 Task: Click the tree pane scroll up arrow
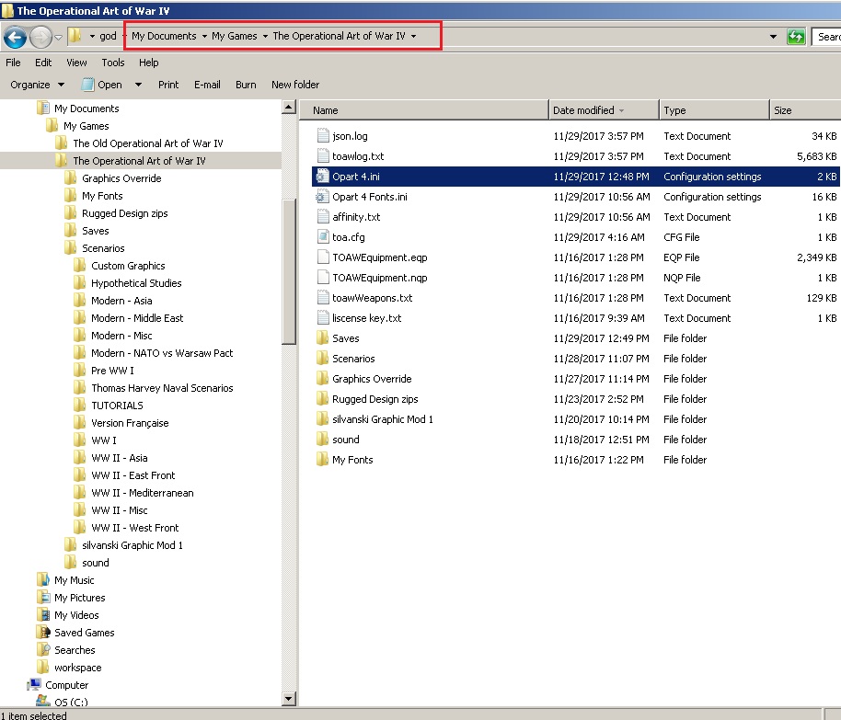click(x=289, y=107)
